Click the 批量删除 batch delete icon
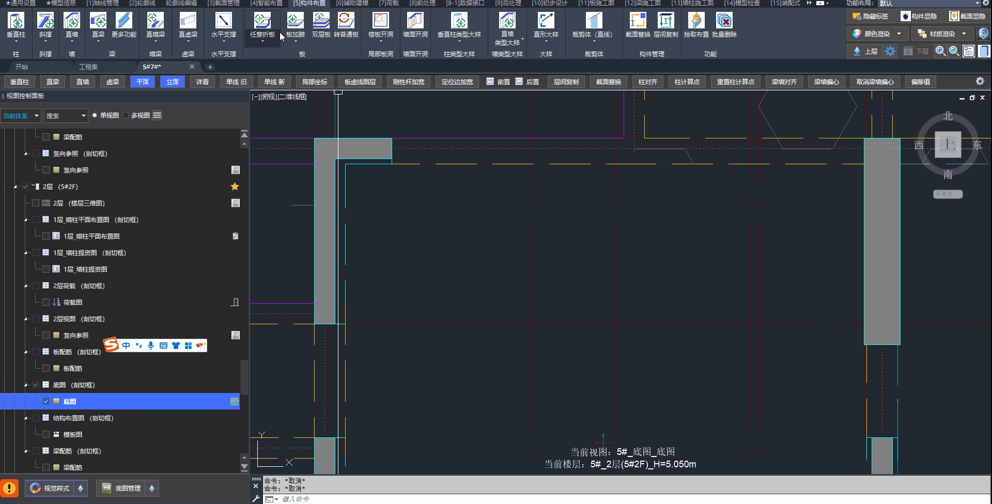The height and width of the screenshot is (504, 992). pyautogui.click(x=724, y=22)
